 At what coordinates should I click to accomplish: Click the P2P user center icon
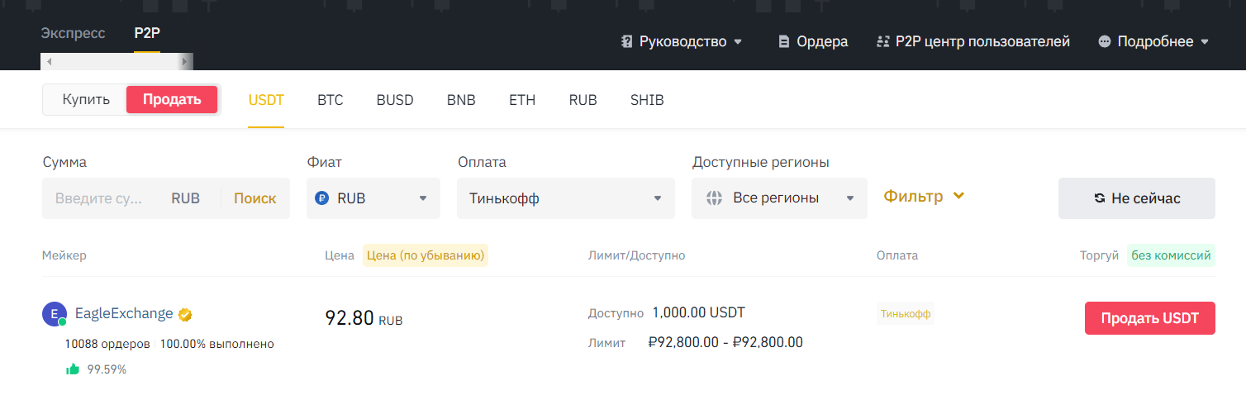[x=882, y=41]
